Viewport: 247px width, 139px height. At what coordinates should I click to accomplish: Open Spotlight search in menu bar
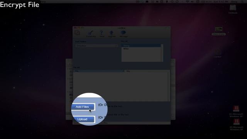pos(242,2)
